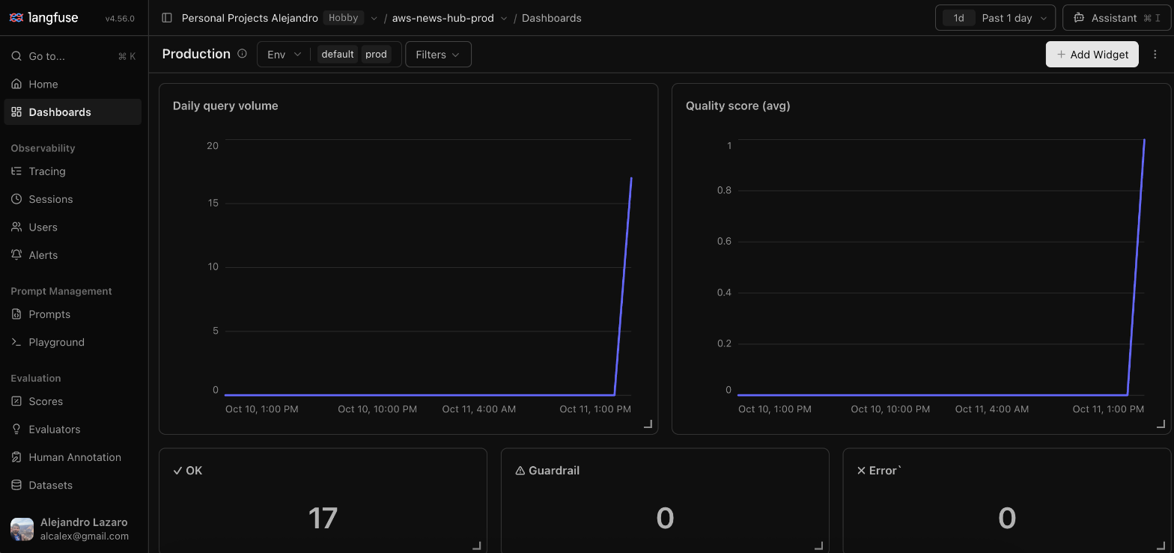Click the Prompts icon
The height and width of the screenshot is (553, 1174).
(x=16, y=314)
